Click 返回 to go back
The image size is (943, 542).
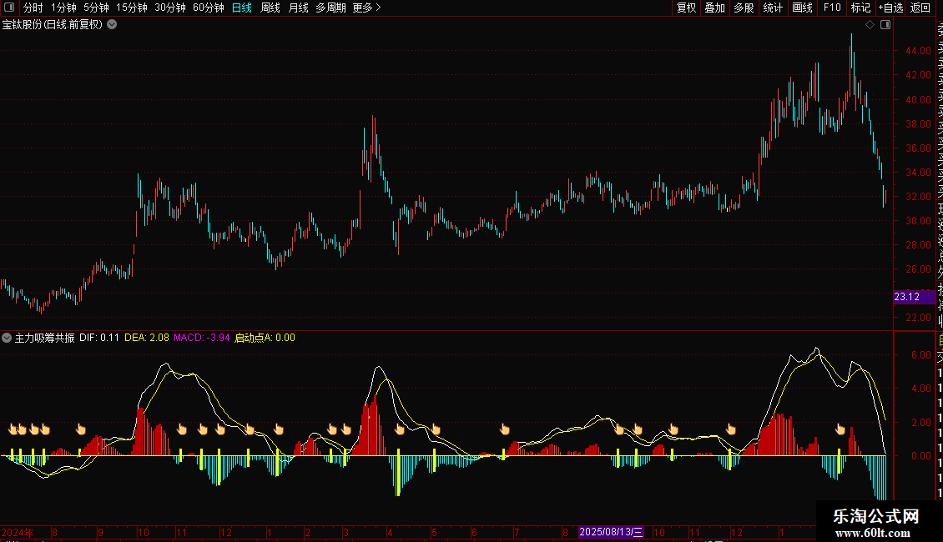coord(920,8)
